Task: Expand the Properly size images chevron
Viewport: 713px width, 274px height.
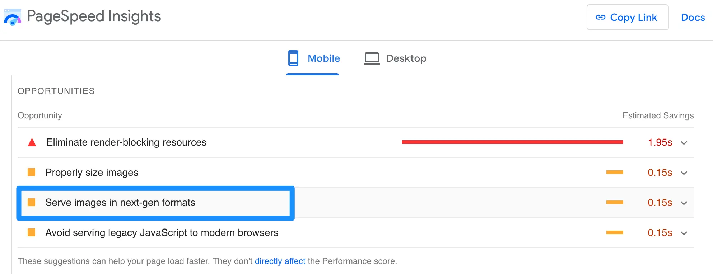Action: [x=684, y=173]
